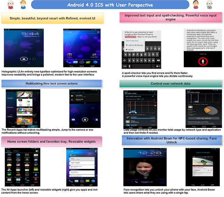Switch to the Widgets tab in the launcher
Screen dimensions: 224x197
click(x=16, y=151)
